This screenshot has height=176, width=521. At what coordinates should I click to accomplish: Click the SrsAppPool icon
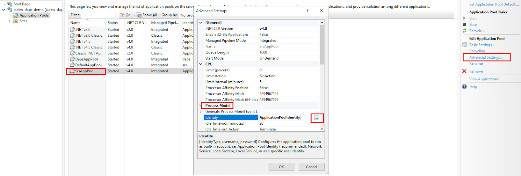[72, 71]
